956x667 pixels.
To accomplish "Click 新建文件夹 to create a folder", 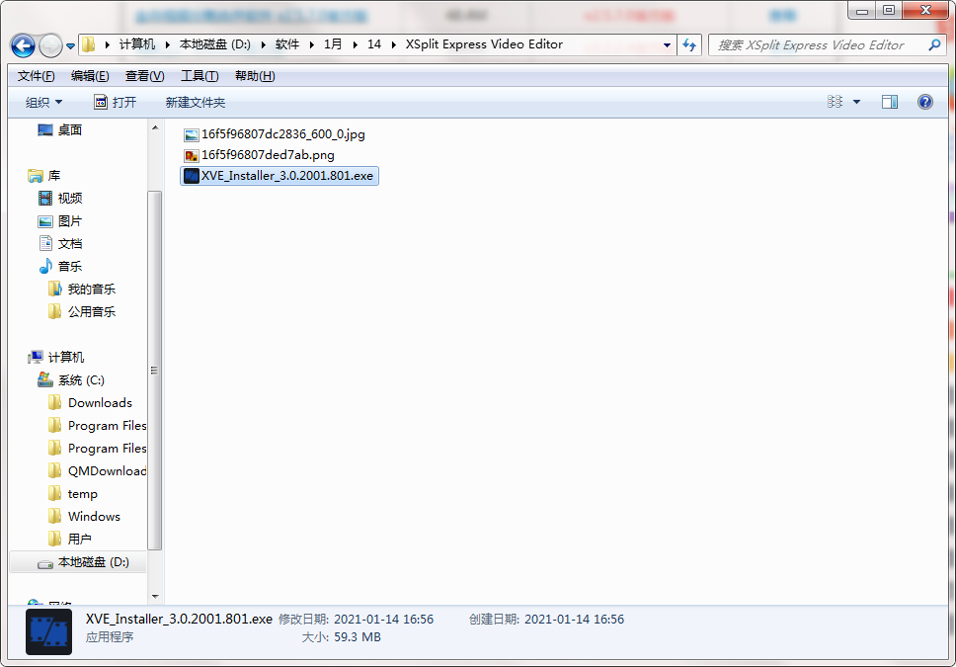I will (x=196, y=103).
